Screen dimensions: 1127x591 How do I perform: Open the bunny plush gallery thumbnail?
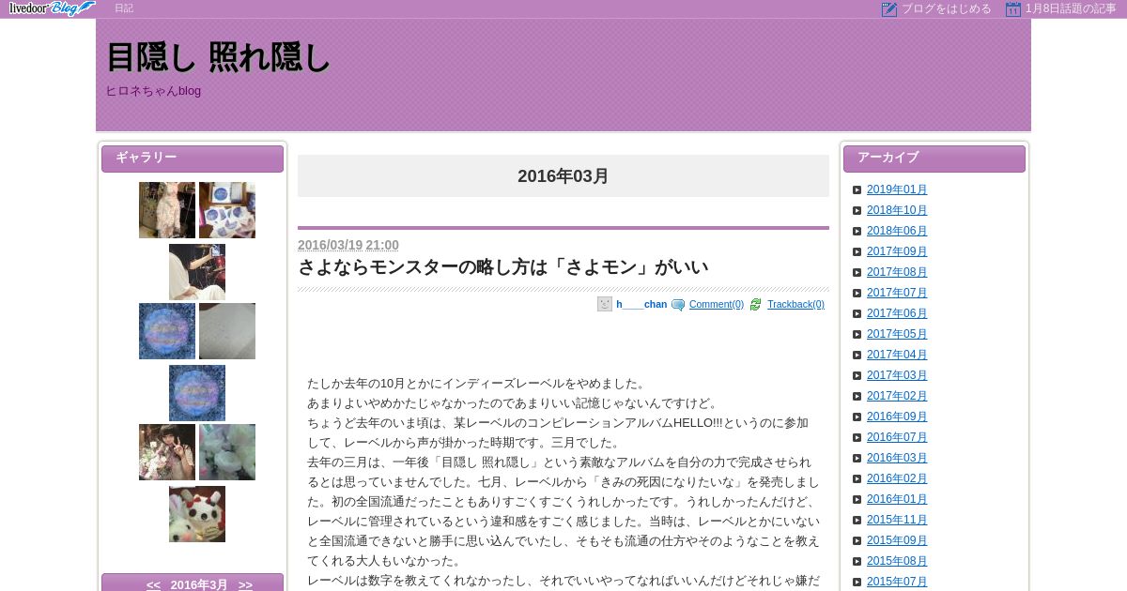197,514
